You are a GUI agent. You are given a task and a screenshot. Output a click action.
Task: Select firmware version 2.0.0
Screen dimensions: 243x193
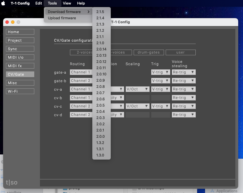(x=101, y=136)
